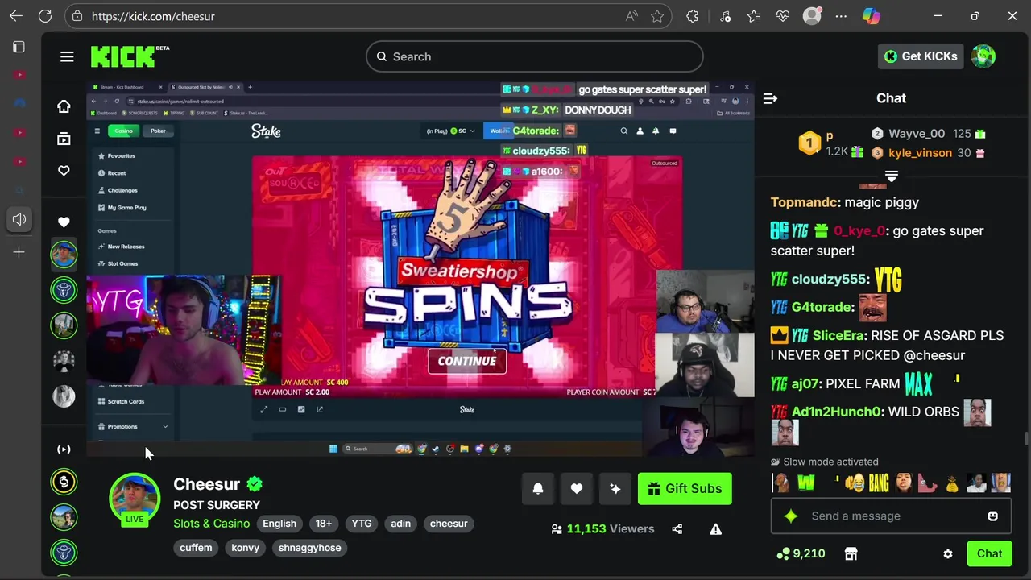Click username cloudzy555 in chat

[829, 280]
